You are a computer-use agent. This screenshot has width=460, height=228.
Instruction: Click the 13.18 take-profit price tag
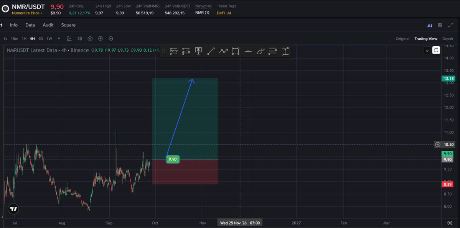pos(449,78)
